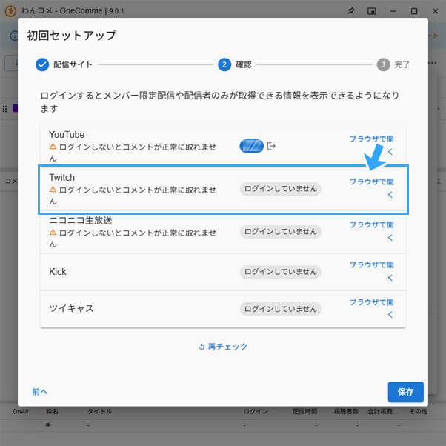Click the Twitch row chevron icon
The height and width of the screenshot is (446, 446).
(390, 195)
